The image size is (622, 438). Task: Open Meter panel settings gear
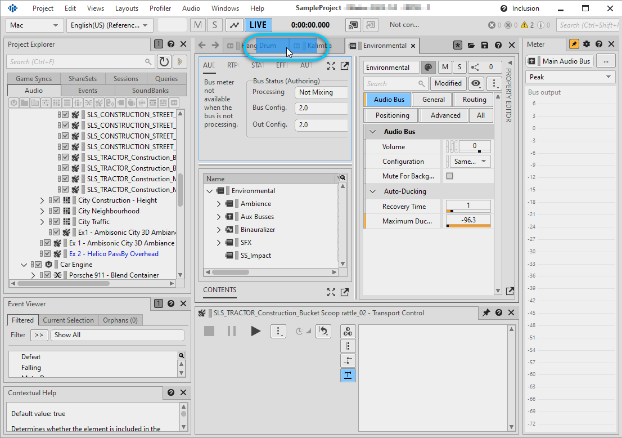[x=587, y=44]
